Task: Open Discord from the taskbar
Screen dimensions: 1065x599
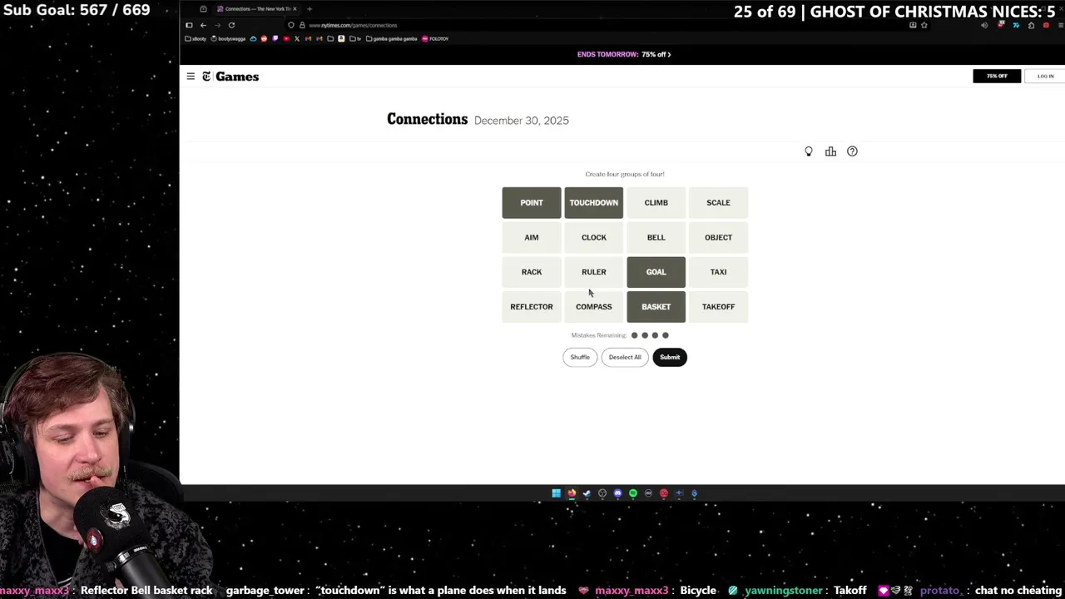Action: (x=617, y=493)
